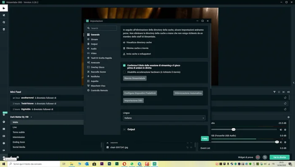Uncheck Conferma il titolo della sessione checkbox
295x167 pixels.
124,65
